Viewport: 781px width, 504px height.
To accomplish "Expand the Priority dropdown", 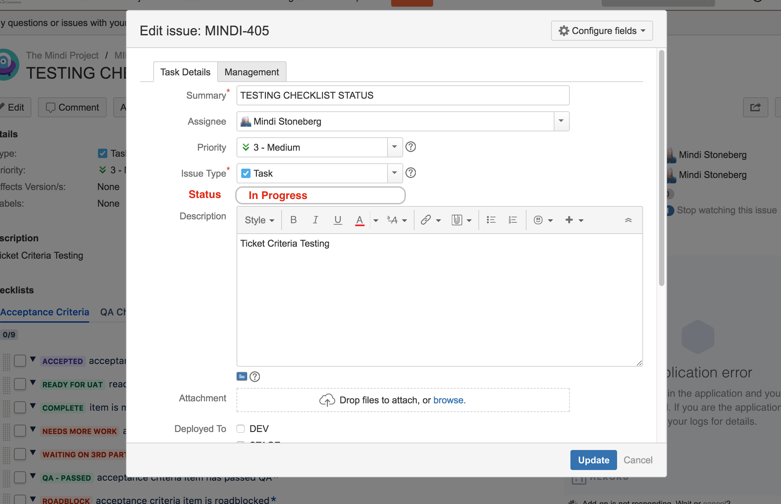I will pyautogui.click(x=394, y=147).
